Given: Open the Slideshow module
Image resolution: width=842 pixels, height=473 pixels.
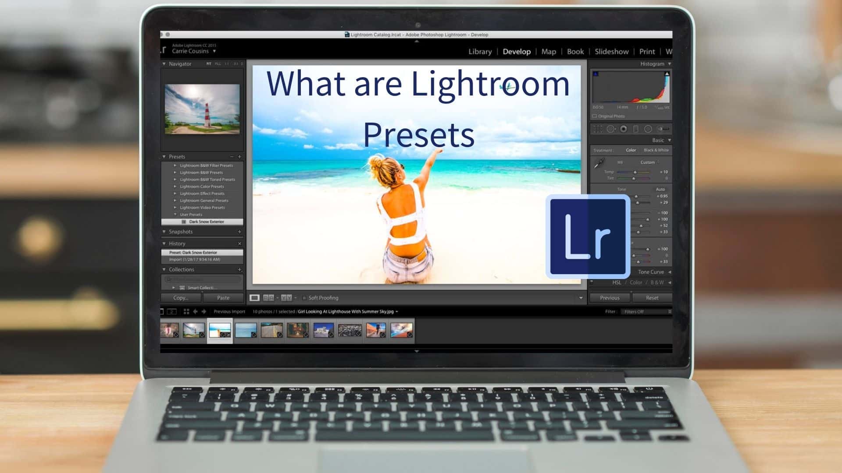Looking at the screenshot, I should click(x=612, y=52).
